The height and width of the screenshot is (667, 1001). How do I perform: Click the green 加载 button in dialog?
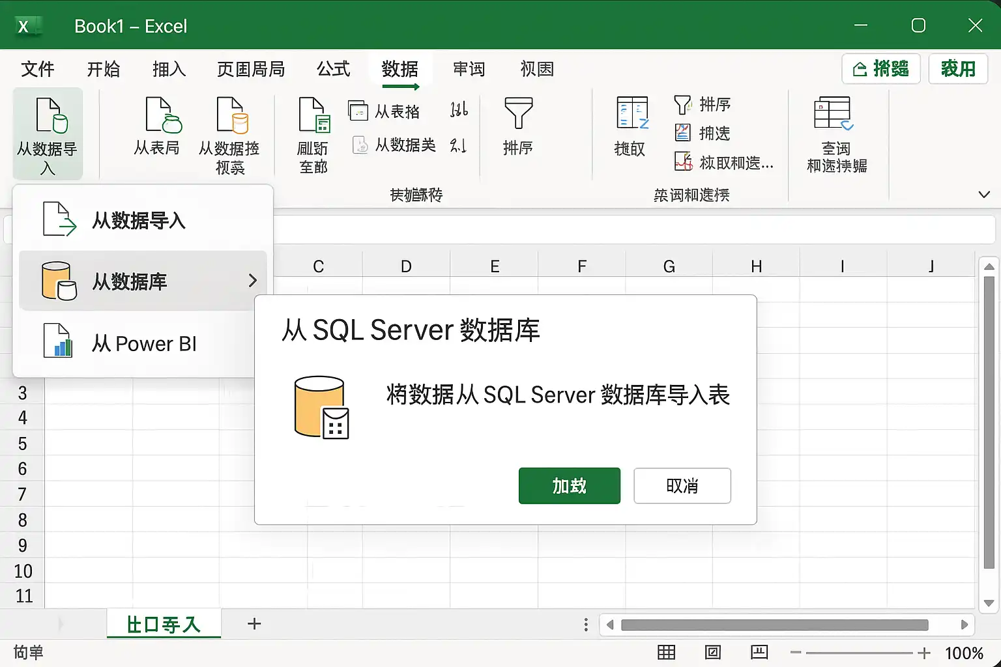tap(570, 485)
